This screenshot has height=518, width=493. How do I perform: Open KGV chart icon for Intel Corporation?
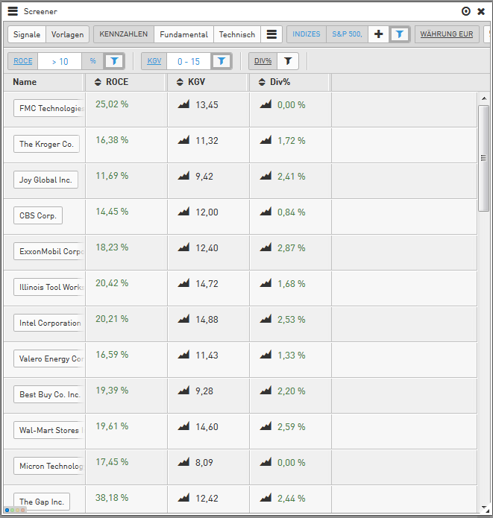tap(183, 318)
